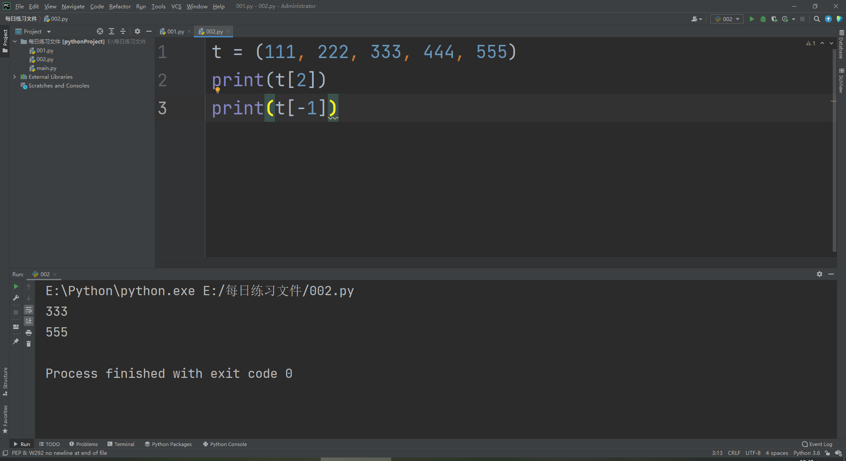Open Search Everywhere magnifier icon
846x461 pixels.
[816, 19]
